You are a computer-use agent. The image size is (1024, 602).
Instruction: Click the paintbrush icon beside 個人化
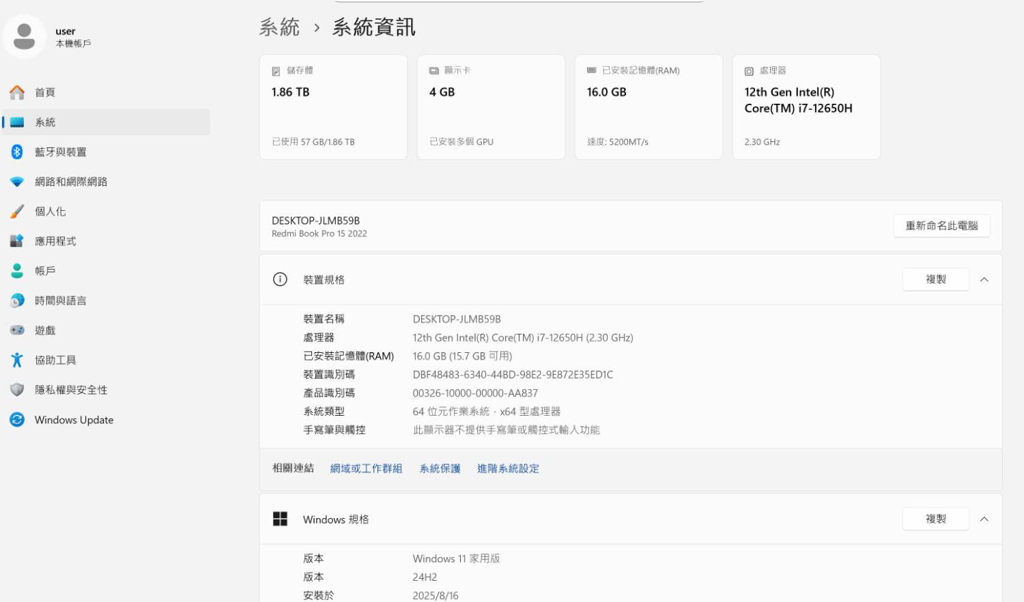point(17,211)
